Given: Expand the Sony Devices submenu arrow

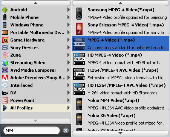Looking at the screenshot, I should pos(69,48).
